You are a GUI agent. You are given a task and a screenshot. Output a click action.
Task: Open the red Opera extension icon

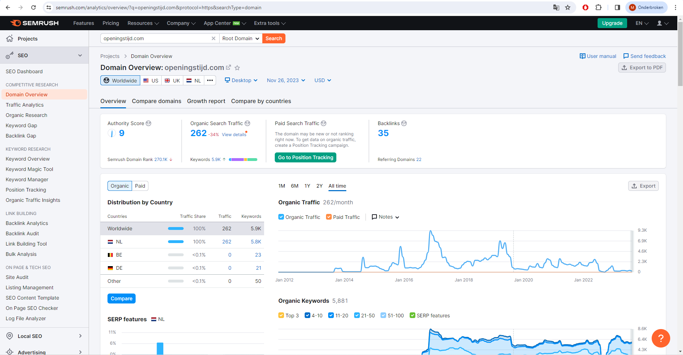click(x=585, y=7)
